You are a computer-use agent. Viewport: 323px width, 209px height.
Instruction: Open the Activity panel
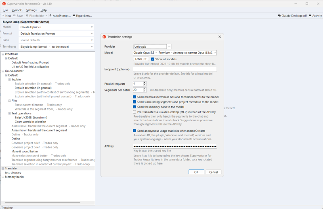click(315, 16)
